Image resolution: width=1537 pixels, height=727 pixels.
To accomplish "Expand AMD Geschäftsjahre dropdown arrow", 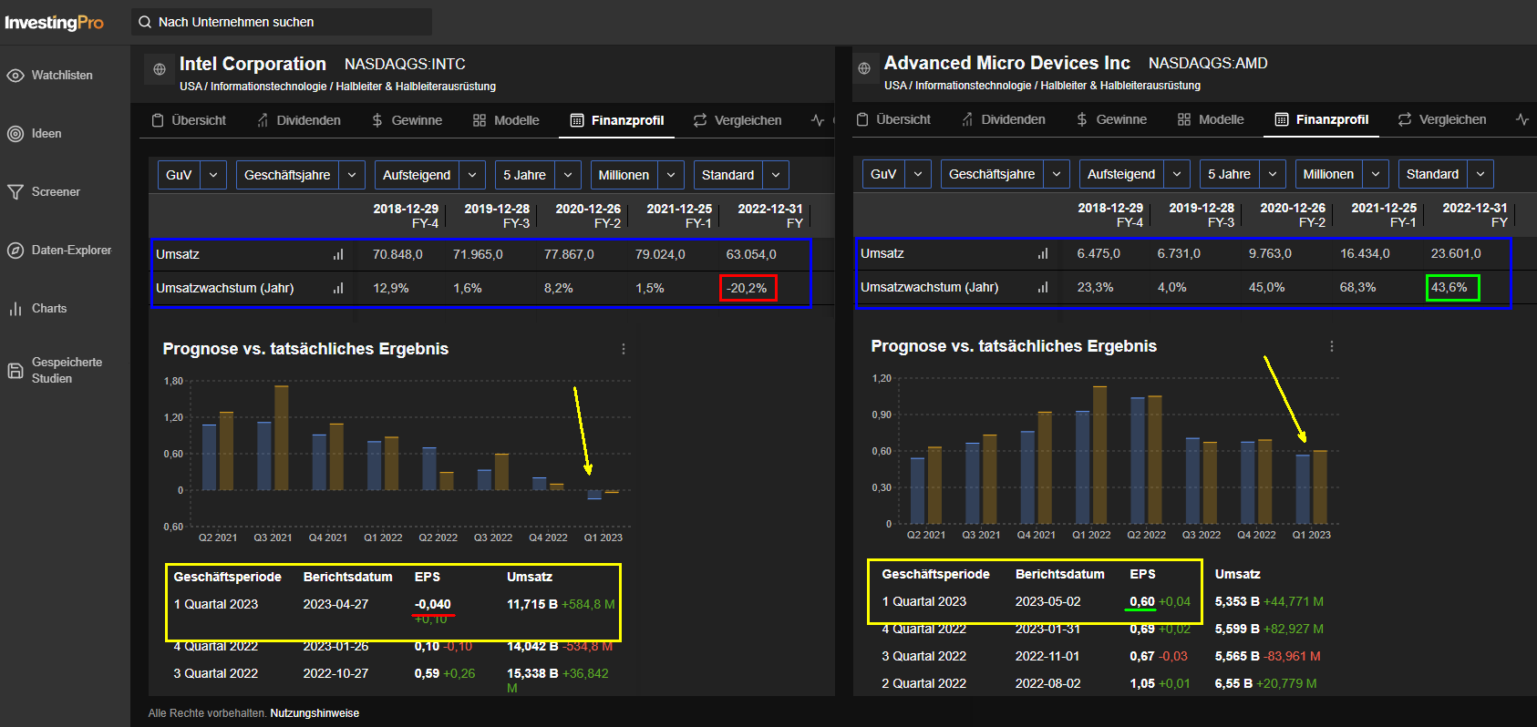I will (1057, 174).
